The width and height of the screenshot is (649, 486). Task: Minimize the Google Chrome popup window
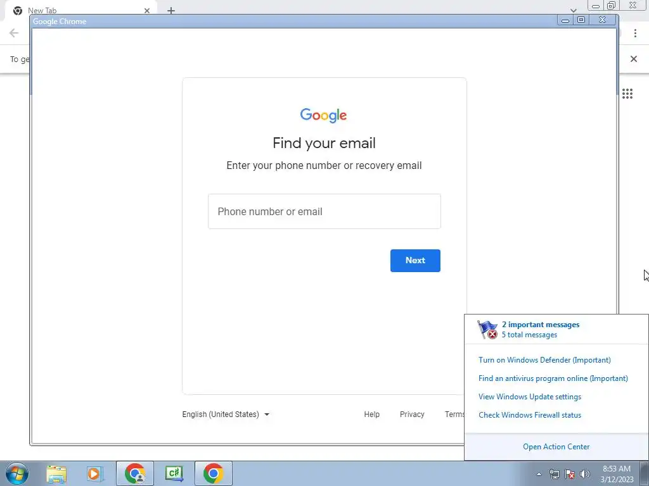[565, 20]
